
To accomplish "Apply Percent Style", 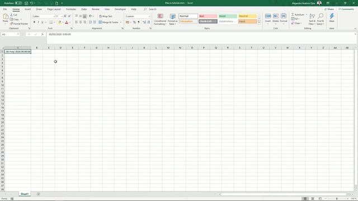I will (x=134, y=22).
